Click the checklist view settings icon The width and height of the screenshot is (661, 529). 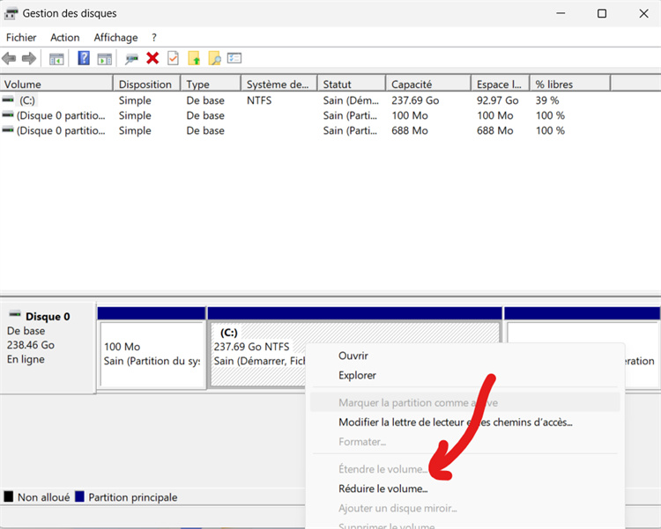(234, 58)
